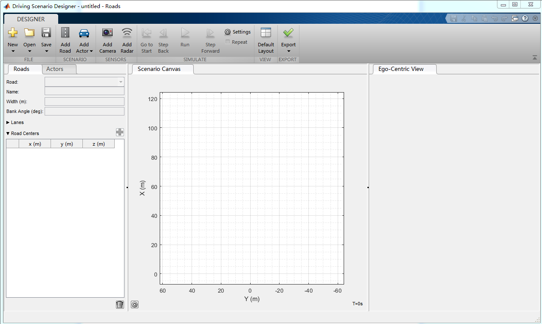The image size is (542, 324).
Task: Click the Add Road icon
Action: coord(65,33)
